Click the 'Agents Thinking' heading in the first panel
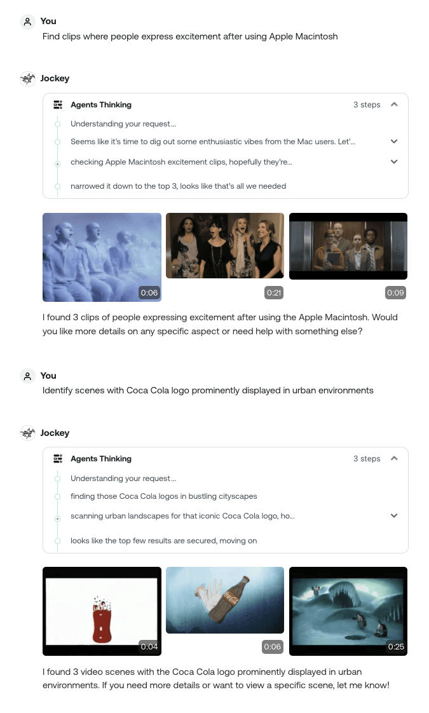Screen dimensions: 429x713 (x=101, y=105)
